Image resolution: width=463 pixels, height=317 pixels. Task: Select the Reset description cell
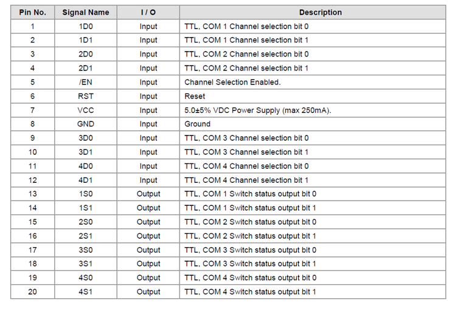coord(313,97)
